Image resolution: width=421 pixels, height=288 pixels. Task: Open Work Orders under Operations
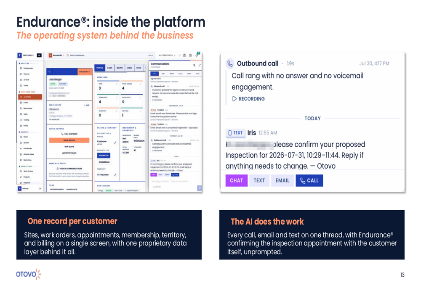tap(26, 172)
